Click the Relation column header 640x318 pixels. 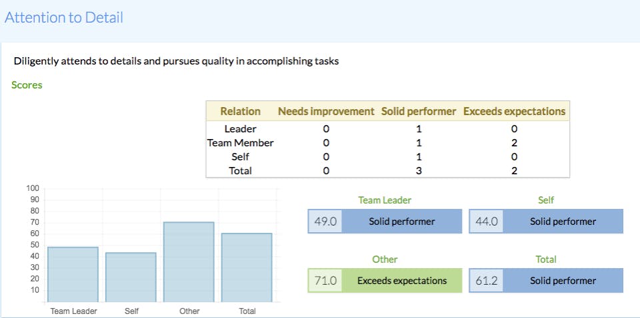click(x=240, y=111)
